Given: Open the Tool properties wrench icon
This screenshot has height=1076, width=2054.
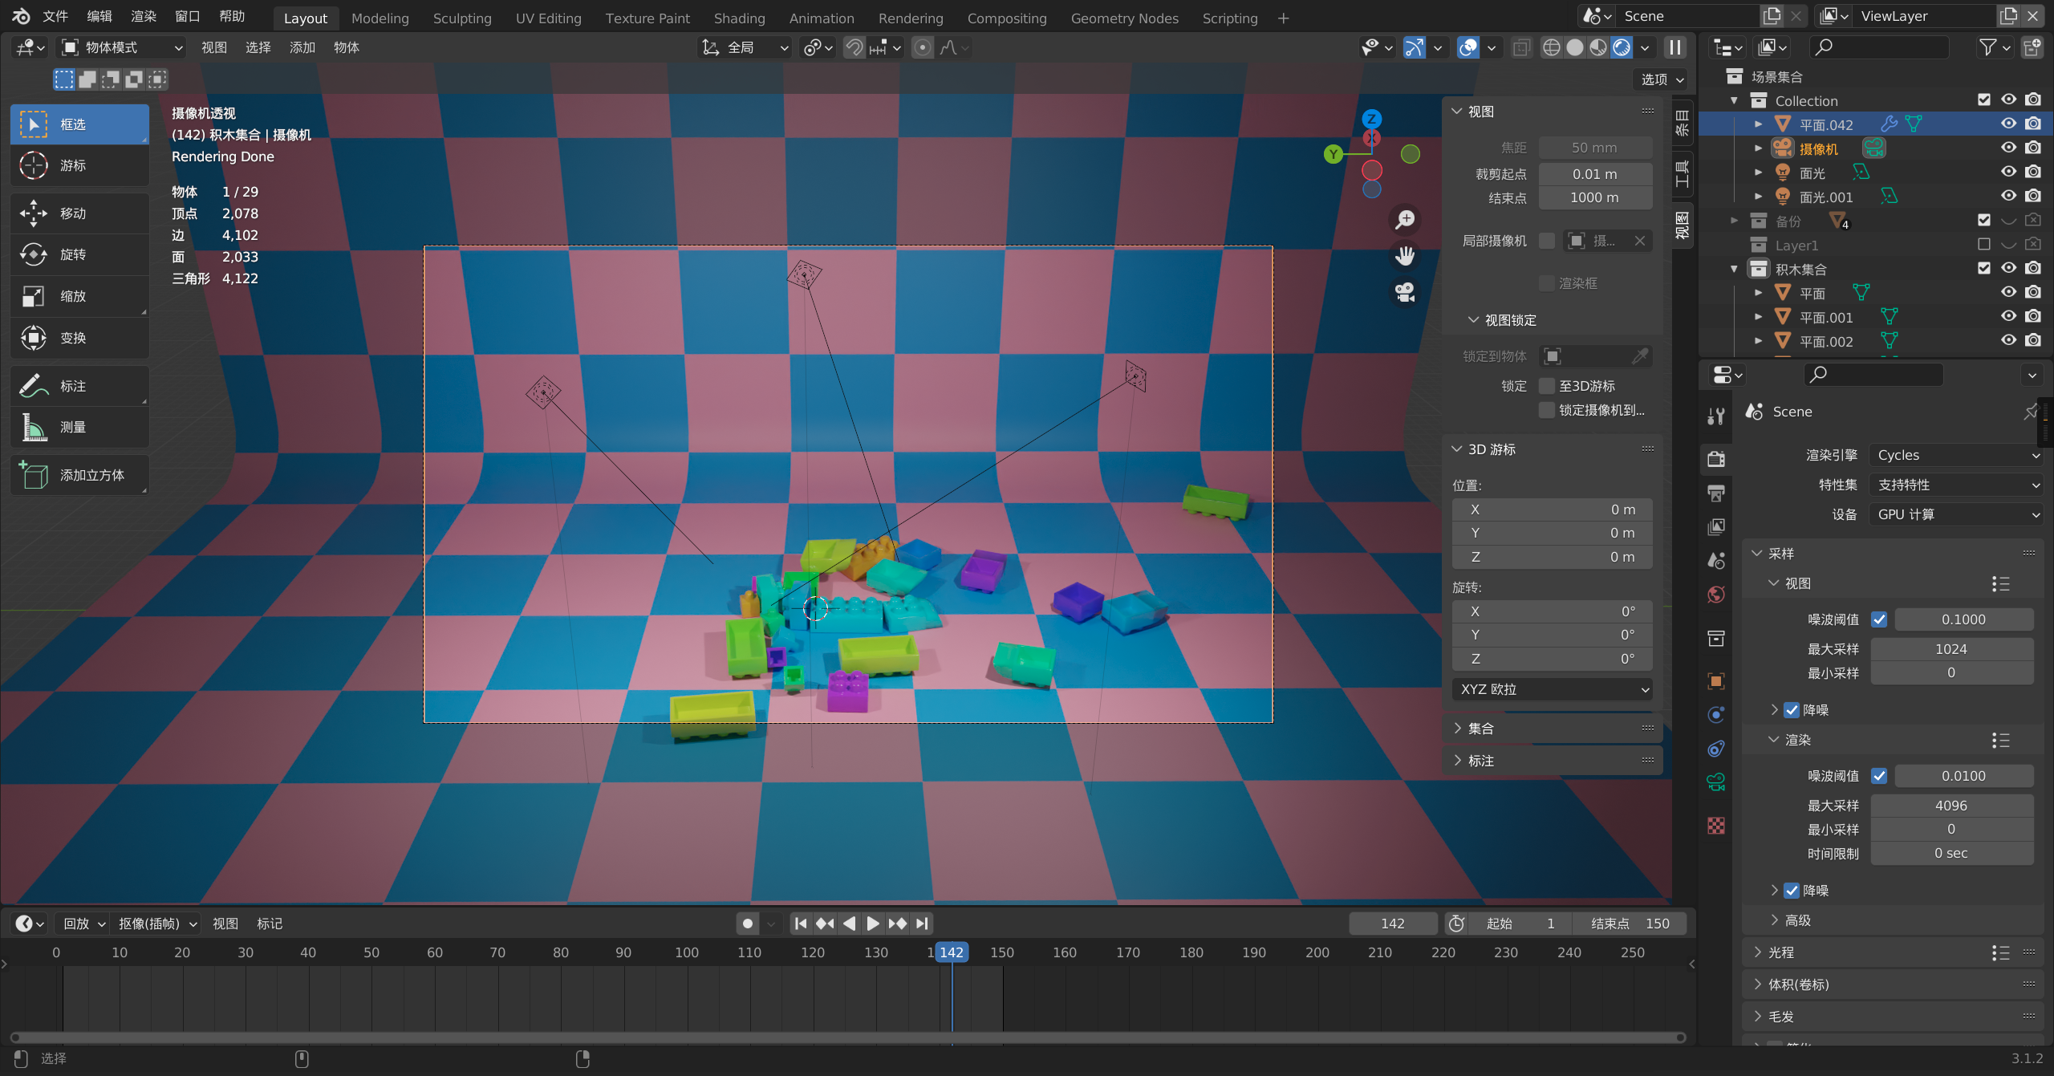Looking at the screenshot, I should point(1716,416).
